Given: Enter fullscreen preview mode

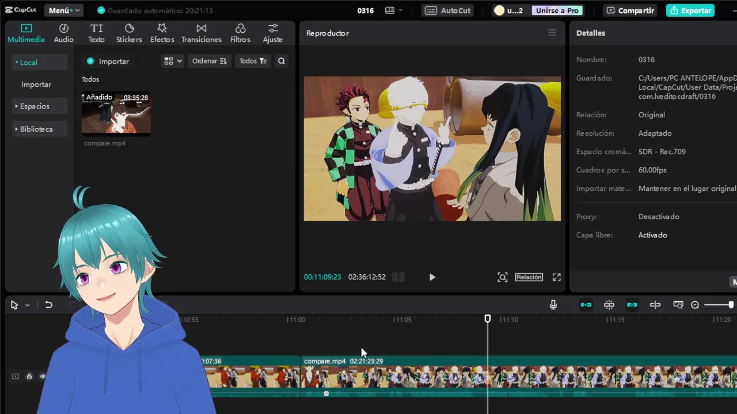Looking at the screenshot, I should click(x=557, y=277).
